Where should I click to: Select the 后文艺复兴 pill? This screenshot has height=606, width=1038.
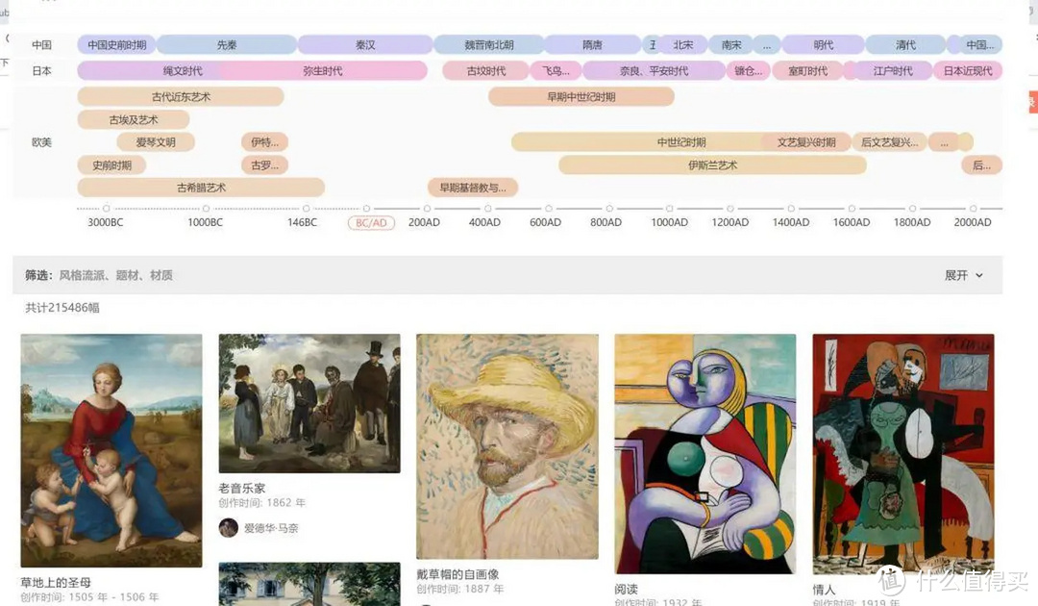889,142
